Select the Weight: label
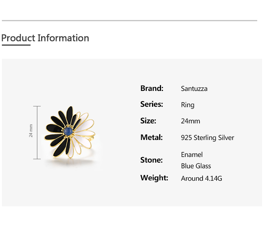Screen dimensions: 264x229 154,178
